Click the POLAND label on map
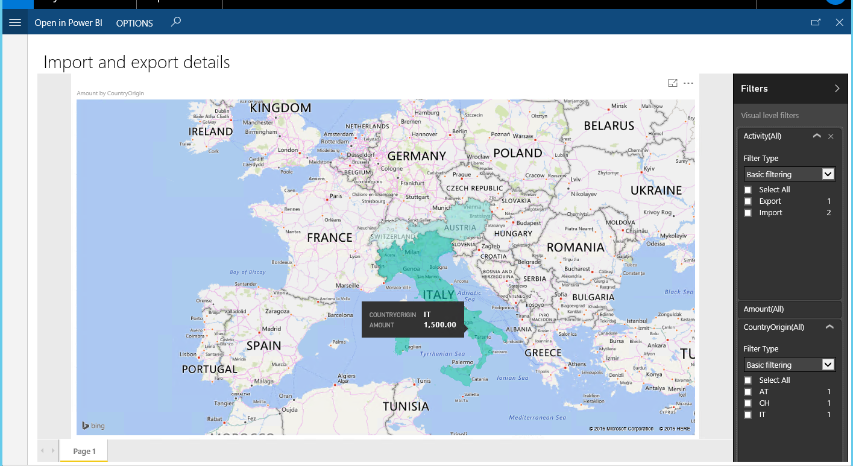Screen dimensions: 853x466 [x=517, y=153]
